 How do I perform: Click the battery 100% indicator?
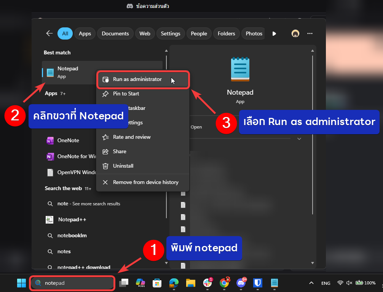(x=365, y=283)
